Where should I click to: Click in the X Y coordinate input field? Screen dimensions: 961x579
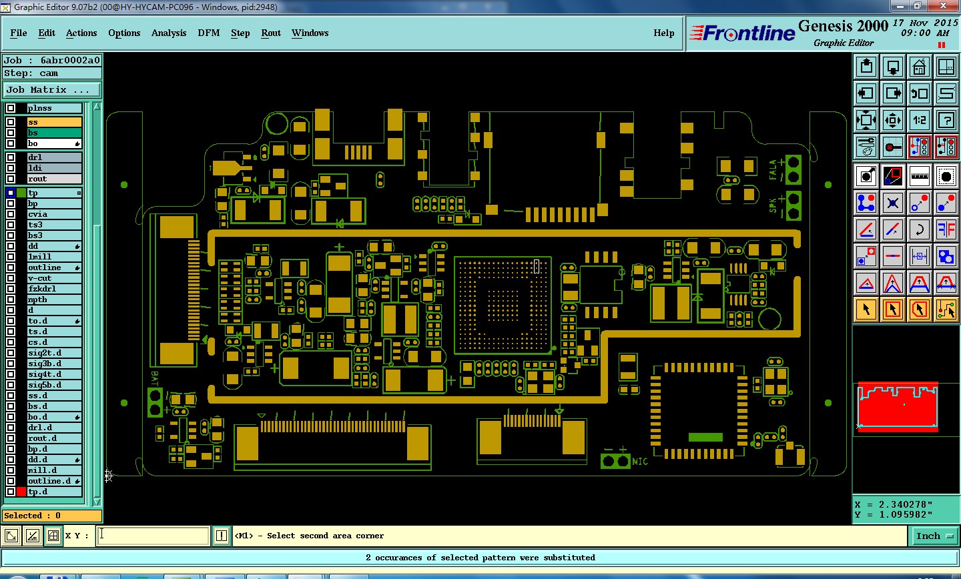click(x=153, y=536)
